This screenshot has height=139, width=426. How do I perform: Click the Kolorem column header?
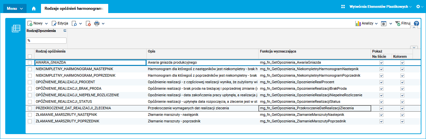402,56
